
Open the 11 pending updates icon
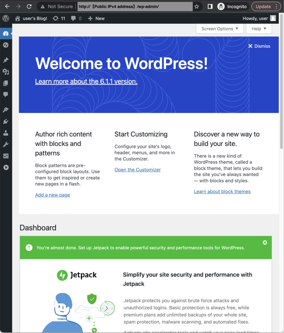(59, 19)
